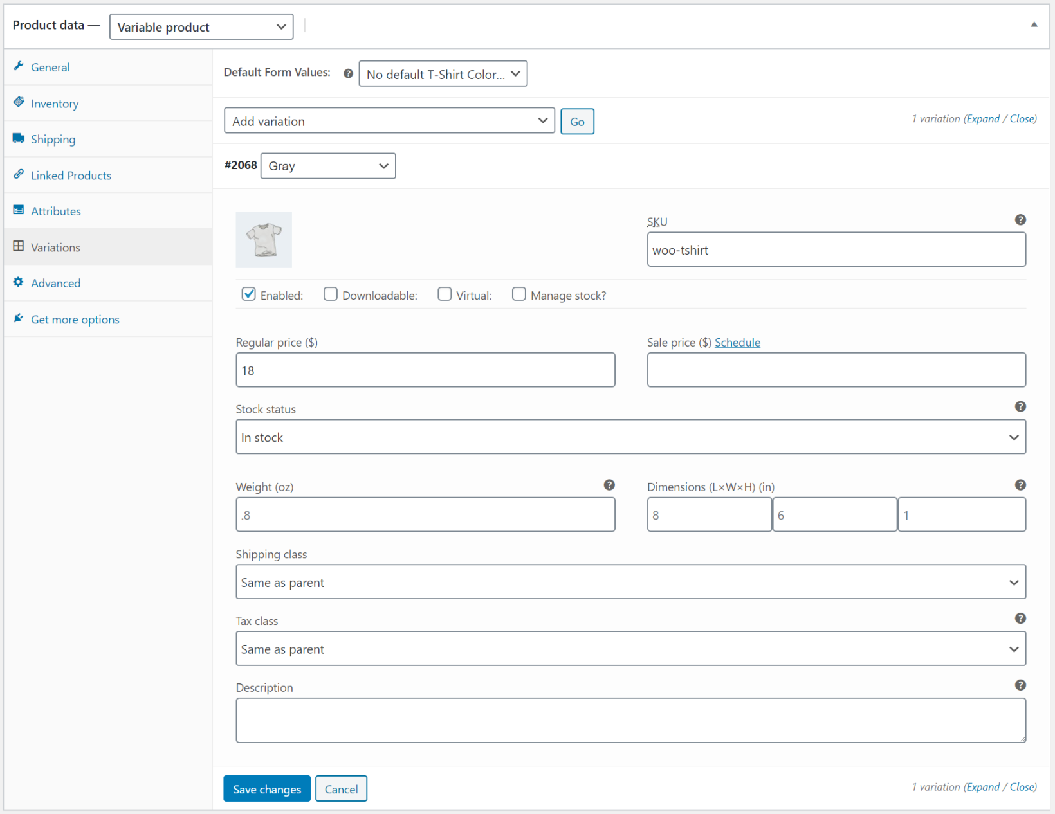Expand the Stock status dropdown
1055x814 pixels.
(630, 437)
